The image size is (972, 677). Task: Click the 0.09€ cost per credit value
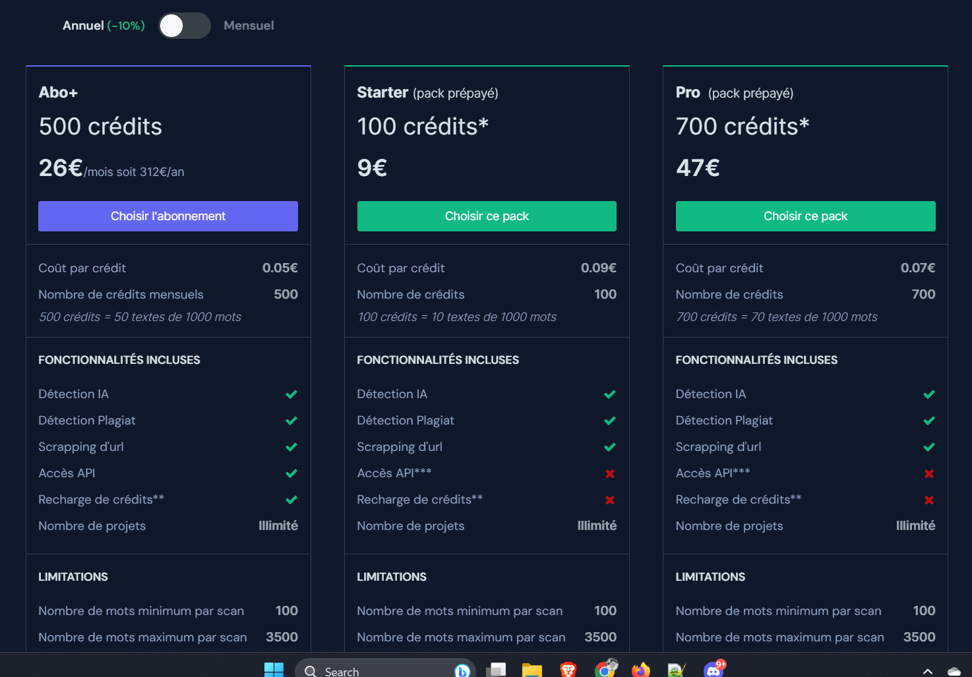[x=599, y=268]
